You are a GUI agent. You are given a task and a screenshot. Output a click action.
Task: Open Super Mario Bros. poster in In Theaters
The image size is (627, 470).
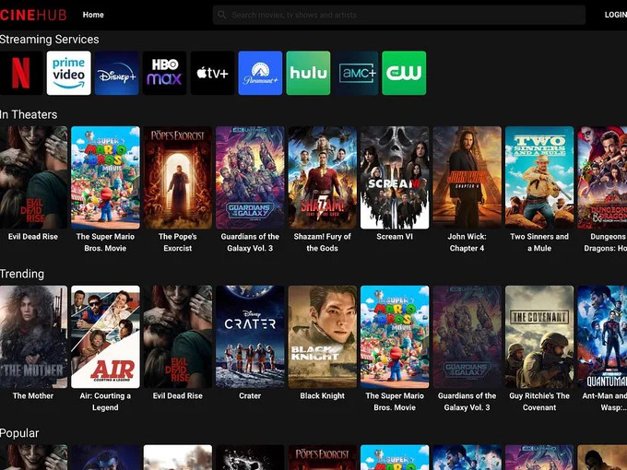point(105,178)
